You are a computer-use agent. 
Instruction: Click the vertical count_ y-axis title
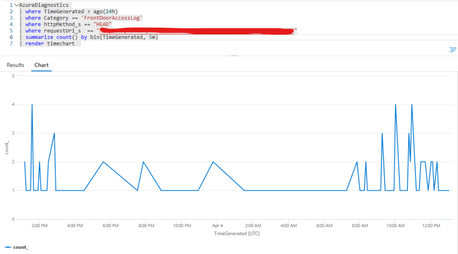tap(7, 148)
